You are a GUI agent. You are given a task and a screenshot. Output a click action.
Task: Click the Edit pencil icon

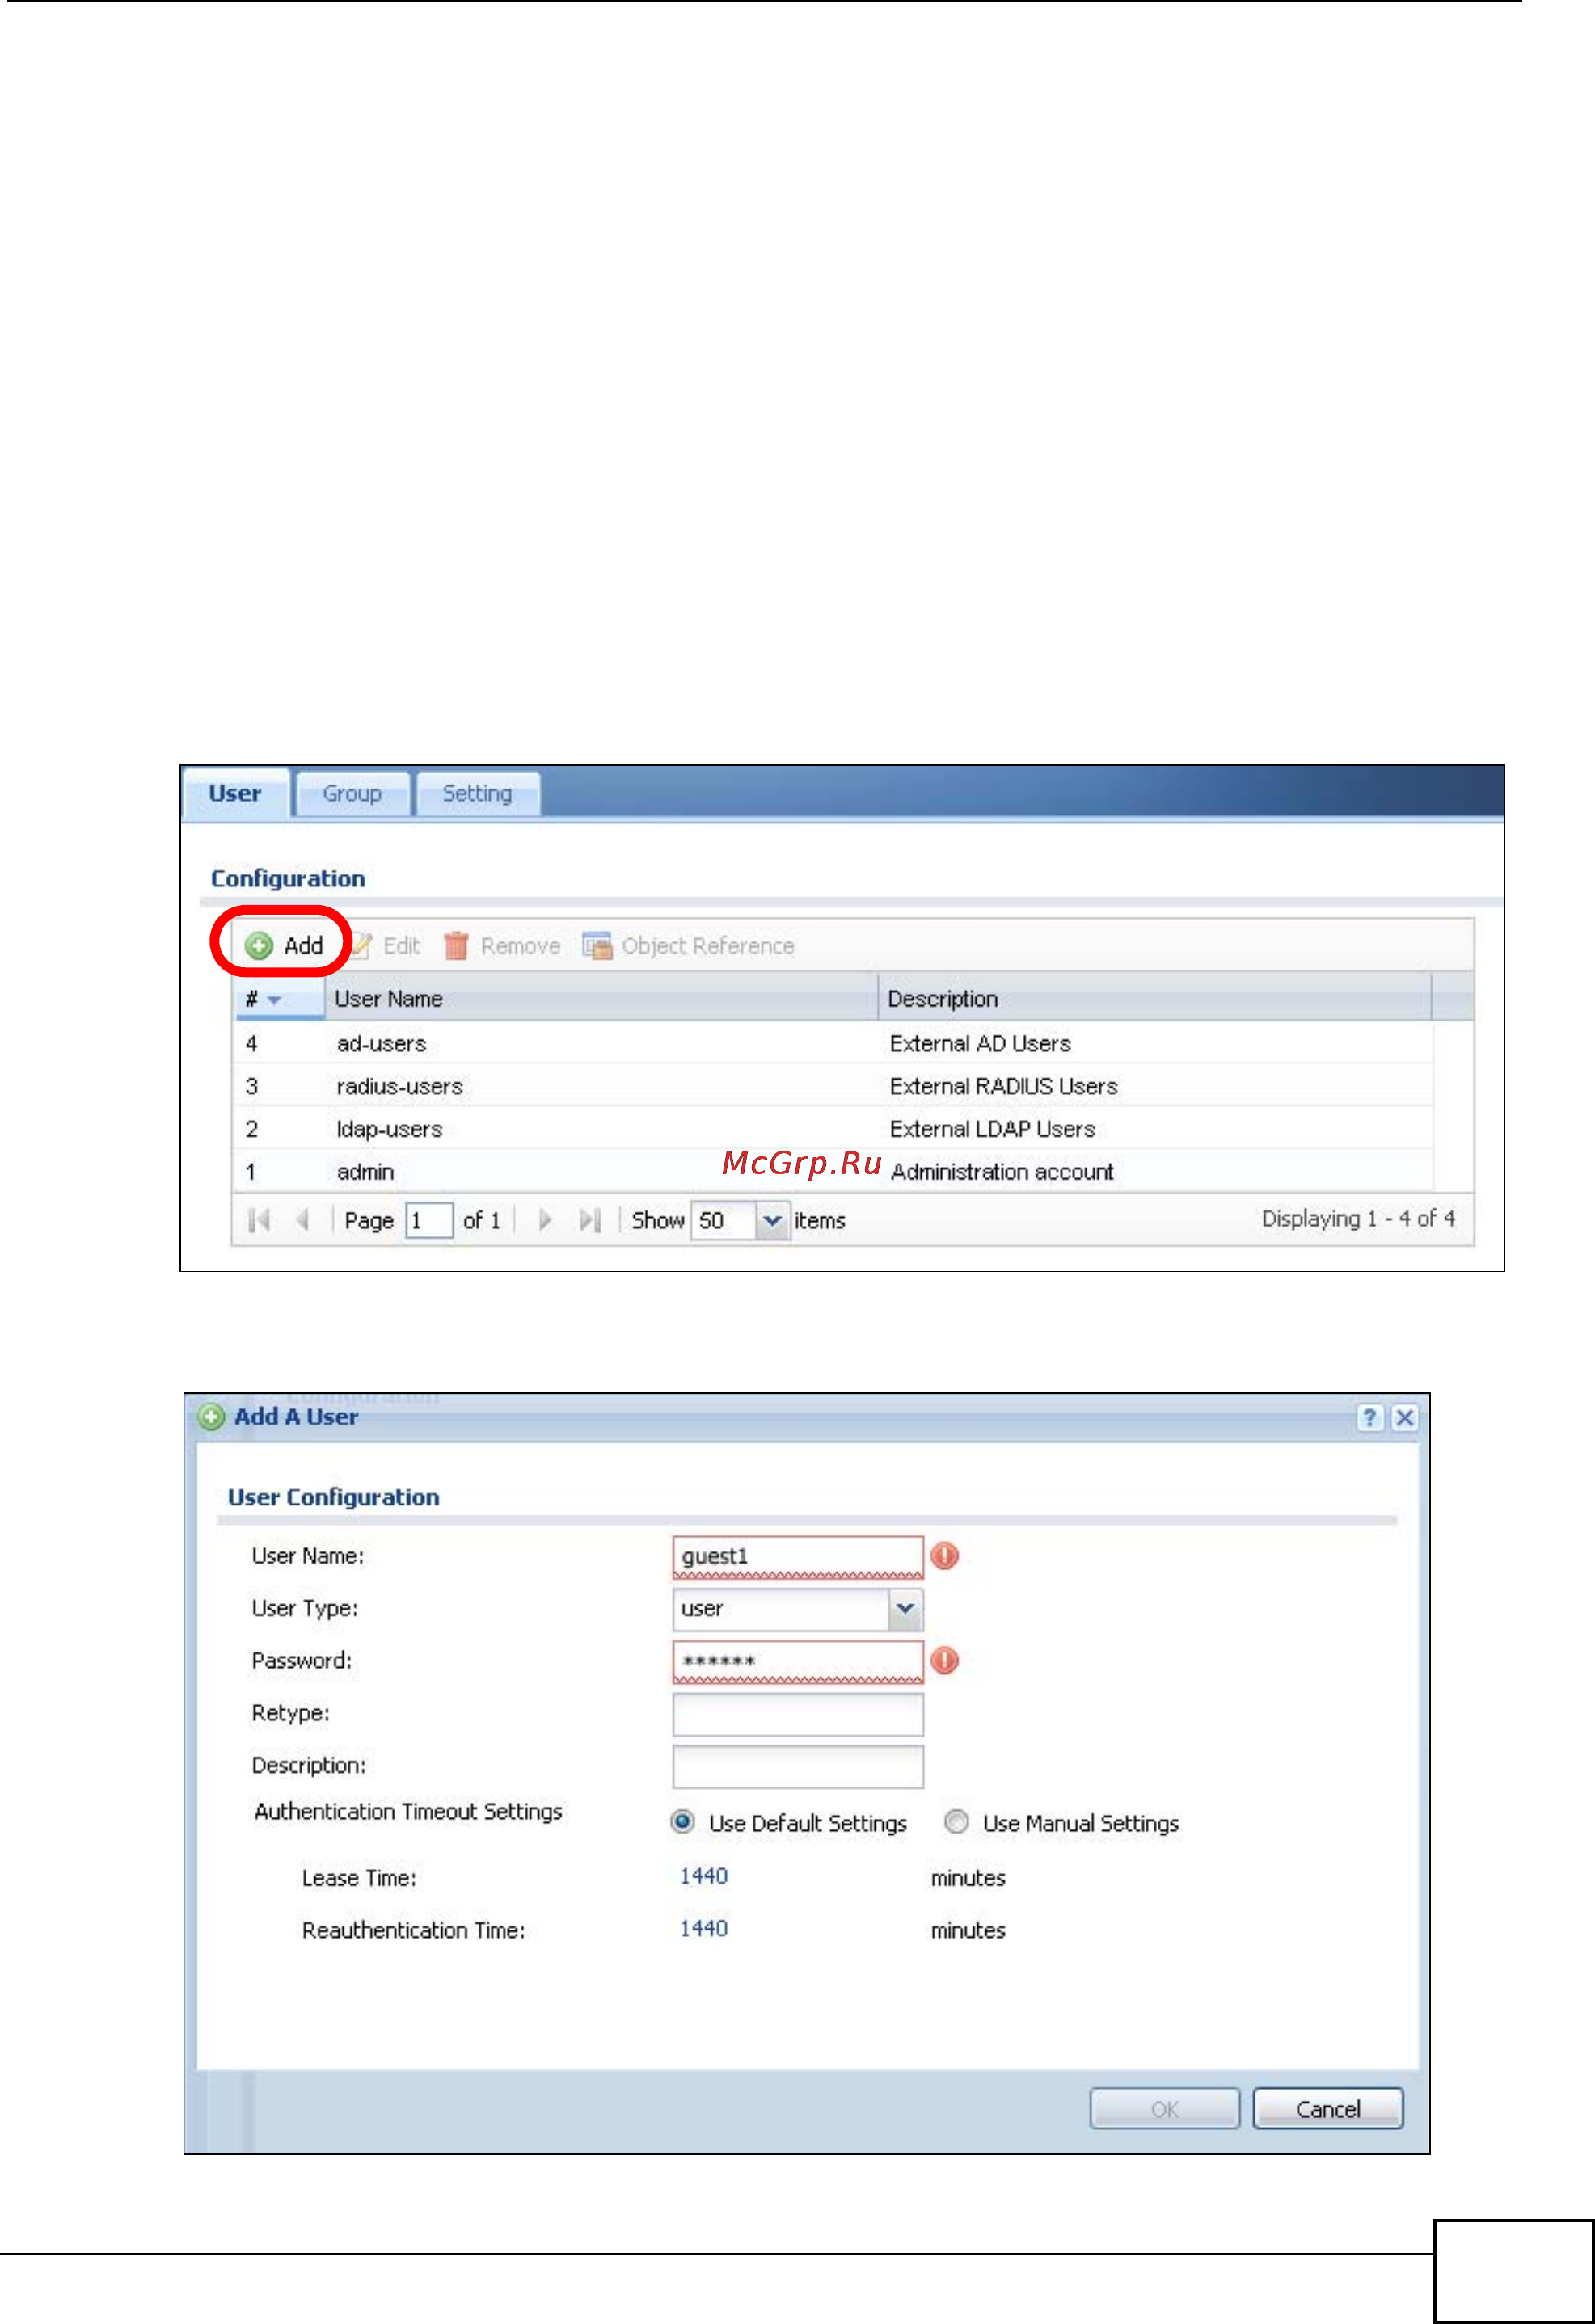click(x=362, y=945)
